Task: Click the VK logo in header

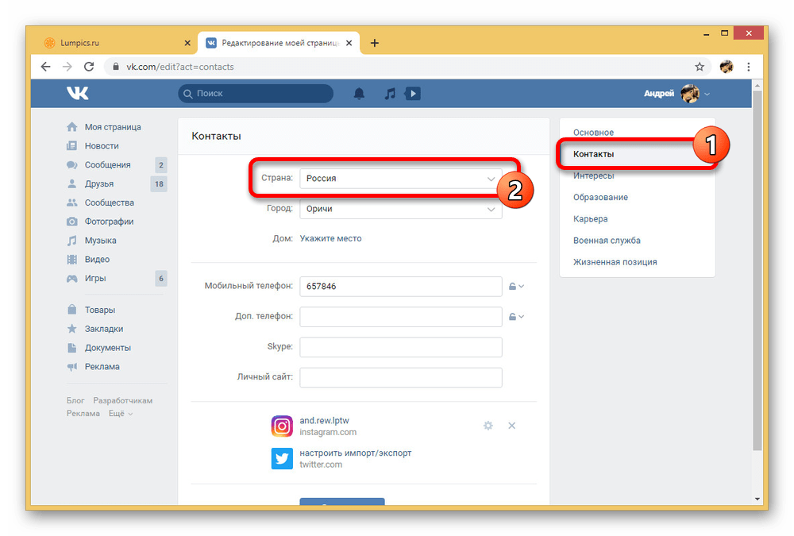Action: click(78, 94)
